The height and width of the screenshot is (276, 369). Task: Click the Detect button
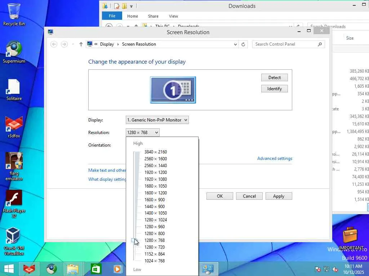pos(274,78)
